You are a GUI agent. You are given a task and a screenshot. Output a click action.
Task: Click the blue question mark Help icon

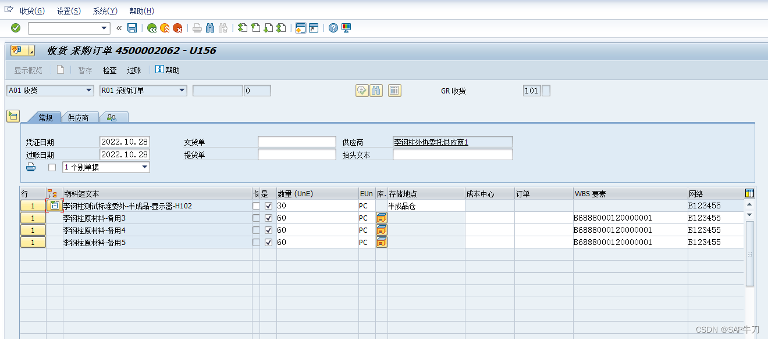pos(333,28)
